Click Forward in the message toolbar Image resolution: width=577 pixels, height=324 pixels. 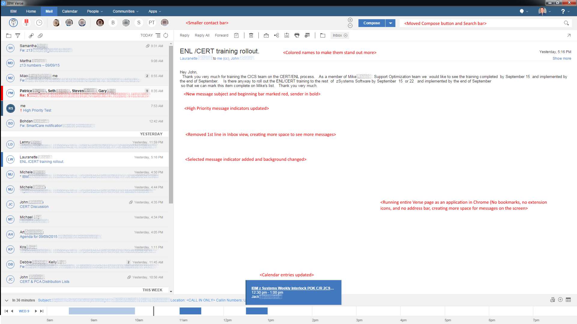(x=222, y=35)
